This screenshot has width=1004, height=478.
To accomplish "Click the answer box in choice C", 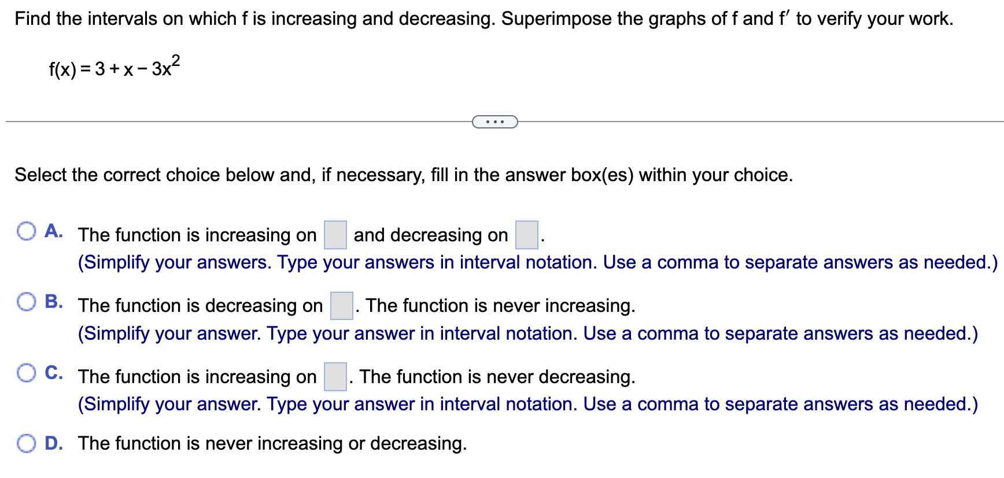I will click(x=336, y=376).
